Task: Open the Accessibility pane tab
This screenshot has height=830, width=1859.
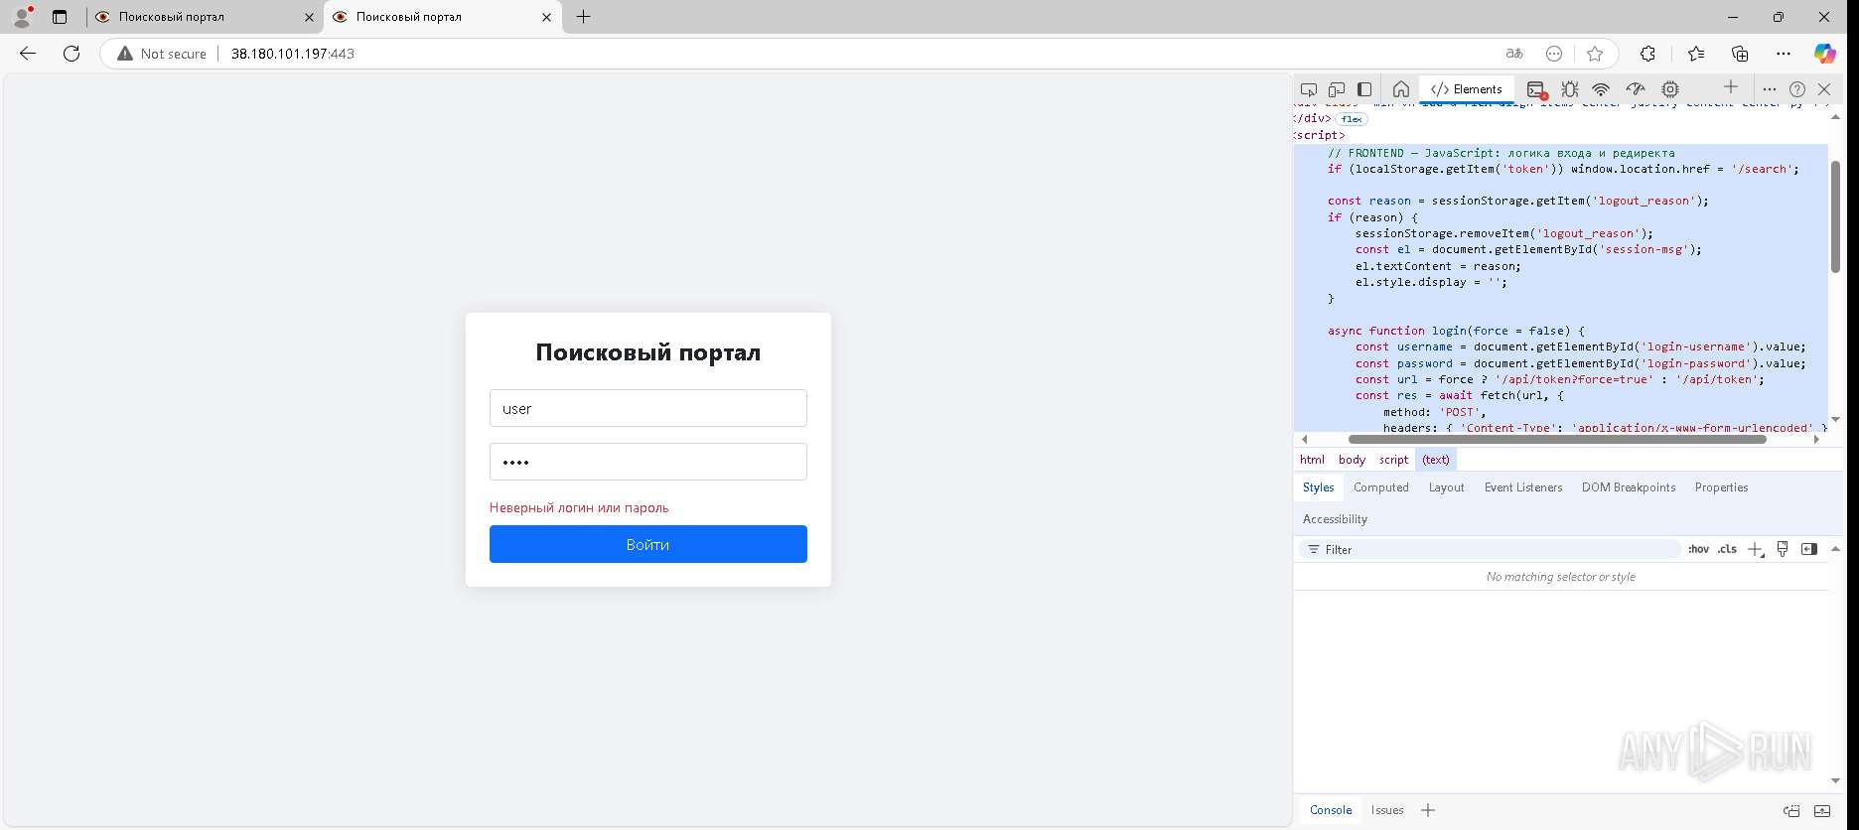Action: pos(1335,519)
